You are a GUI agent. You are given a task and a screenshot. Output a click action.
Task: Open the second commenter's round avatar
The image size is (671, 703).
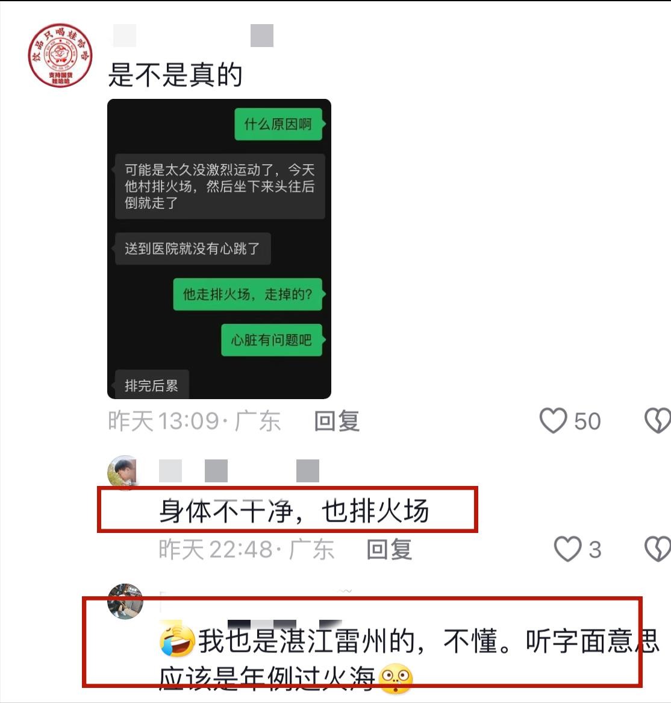pyautogui.click(x=123, y=471)
